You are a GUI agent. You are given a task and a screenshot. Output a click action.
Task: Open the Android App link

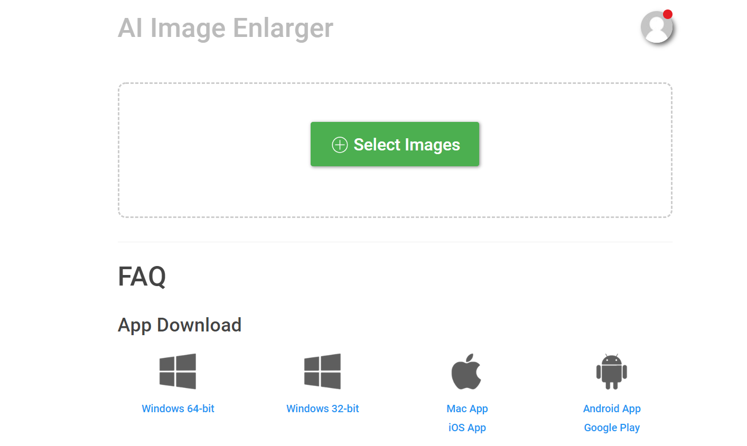pos(612,409)
